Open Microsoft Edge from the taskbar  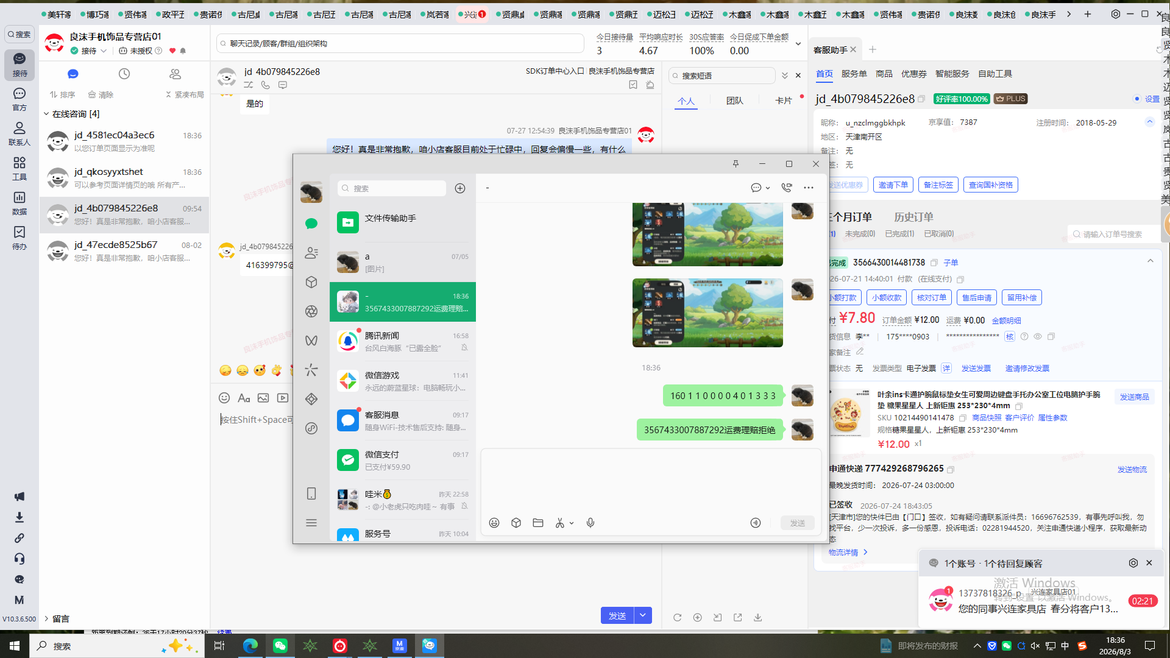click(250, 646)
